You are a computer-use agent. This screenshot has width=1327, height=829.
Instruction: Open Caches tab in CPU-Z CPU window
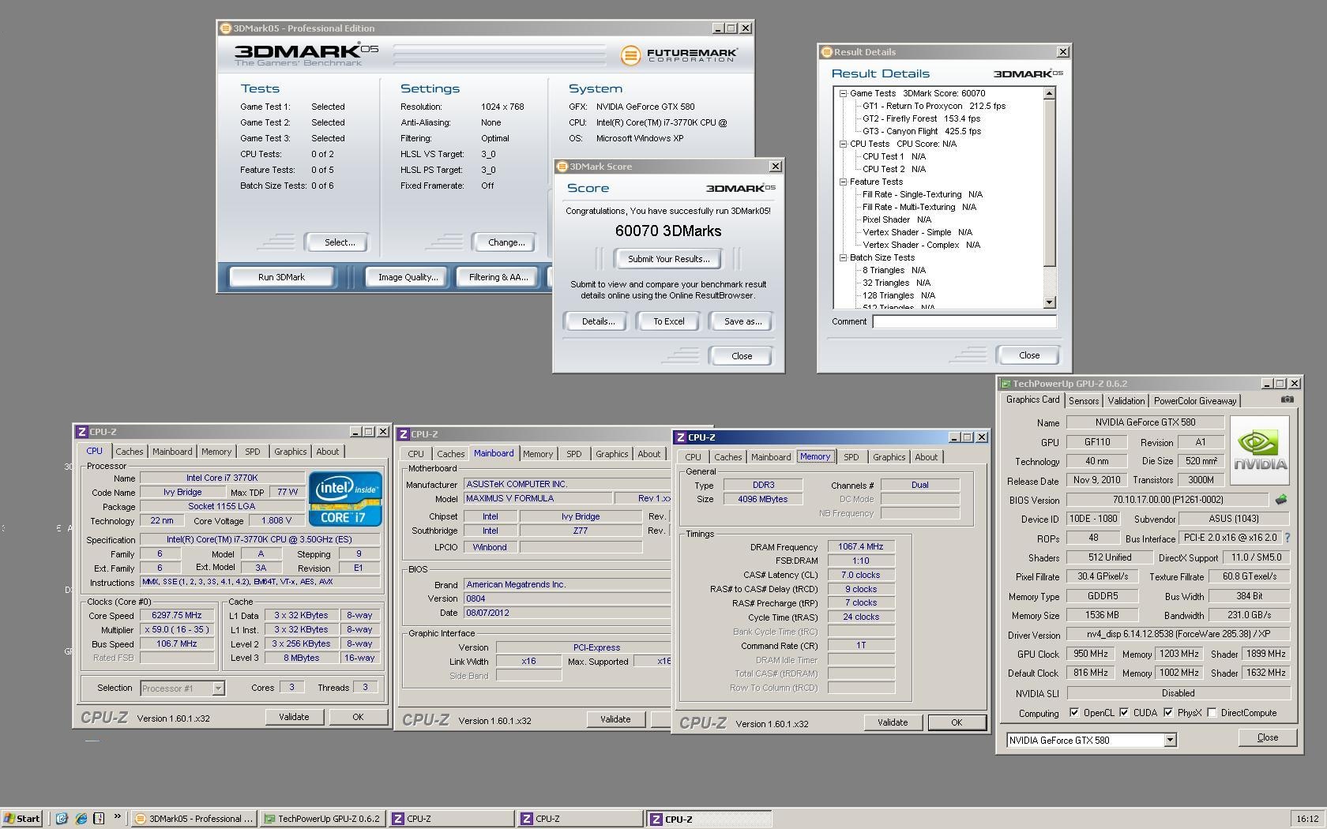point(130,452)
